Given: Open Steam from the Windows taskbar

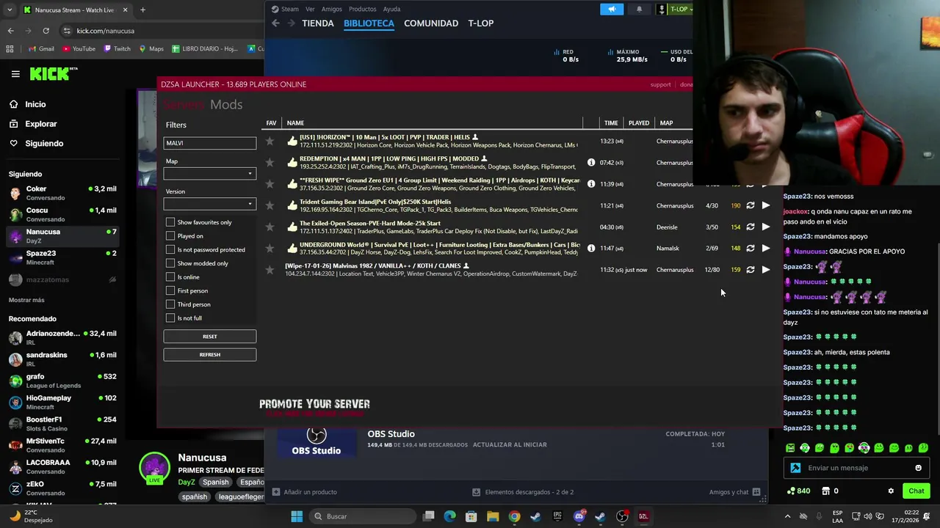Looking at the screenshot, I should click(x=535, y=516).
